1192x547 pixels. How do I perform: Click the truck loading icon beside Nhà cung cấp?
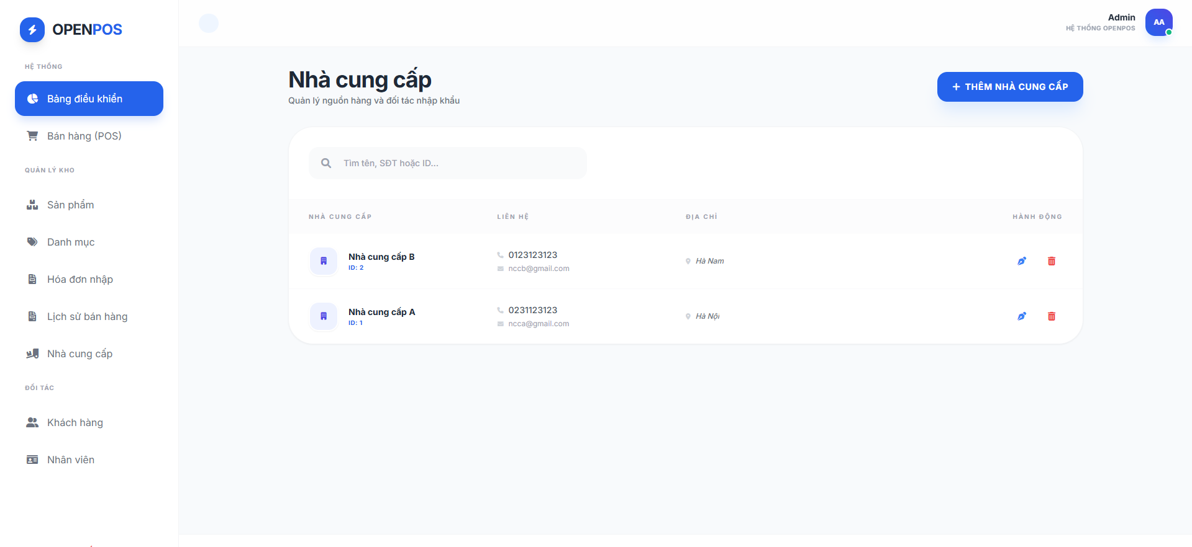tap(32, 354)
